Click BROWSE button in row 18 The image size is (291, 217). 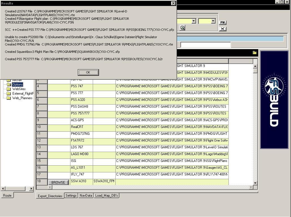pyautogui.click(x=58, y=182)
